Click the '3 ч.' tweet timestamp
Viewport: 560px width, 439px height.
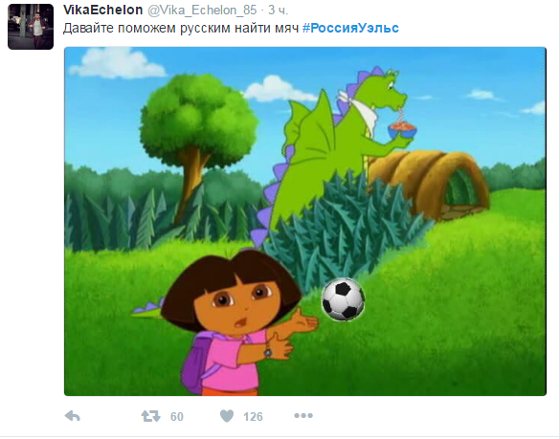(278, 11)
